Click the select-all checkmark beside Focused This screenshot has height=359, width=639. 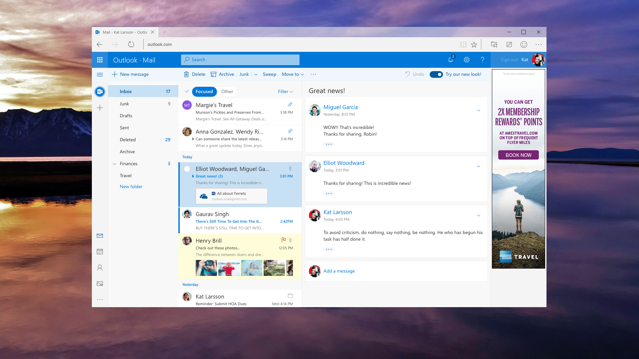[x=187, y=91]
